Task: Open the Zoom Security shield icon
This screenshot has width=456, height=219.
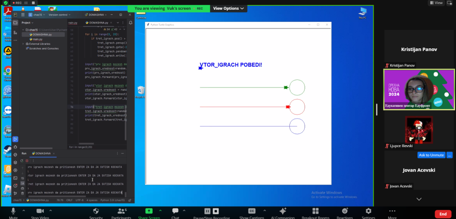Action: (x=96, y=211)
